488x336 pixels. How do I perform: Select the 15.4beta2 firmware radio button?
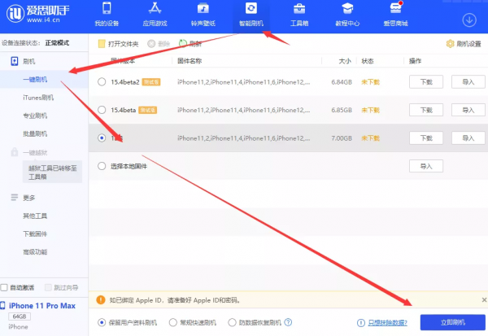pos(102,82)
